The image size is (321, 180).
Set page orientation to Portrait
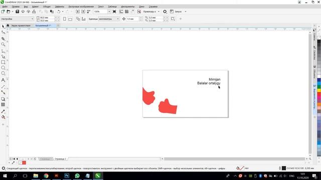click(65, 19)
